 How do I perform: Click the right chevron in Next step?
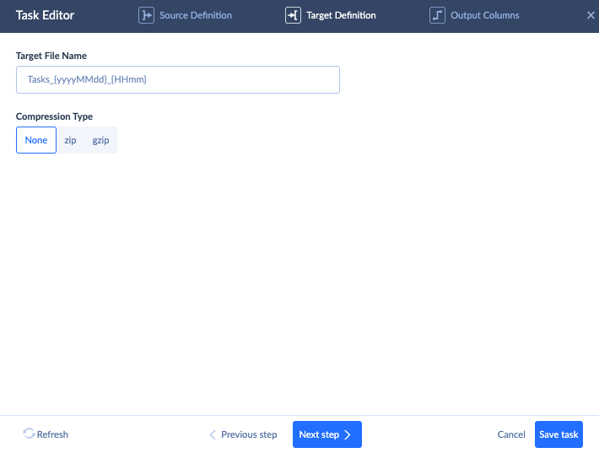(348, 434)
